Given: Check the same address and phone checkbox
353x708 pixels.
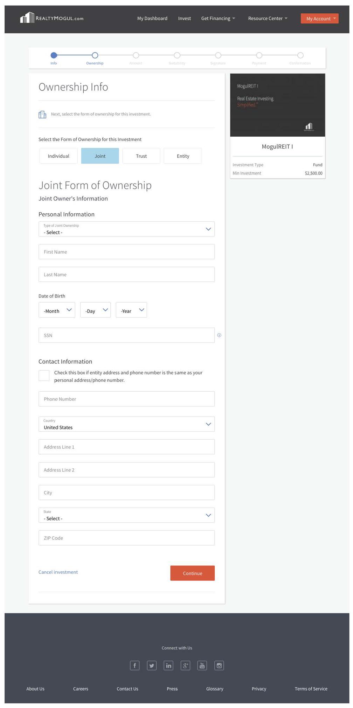Looking at the screenshot, I should [x=44, y=375].
